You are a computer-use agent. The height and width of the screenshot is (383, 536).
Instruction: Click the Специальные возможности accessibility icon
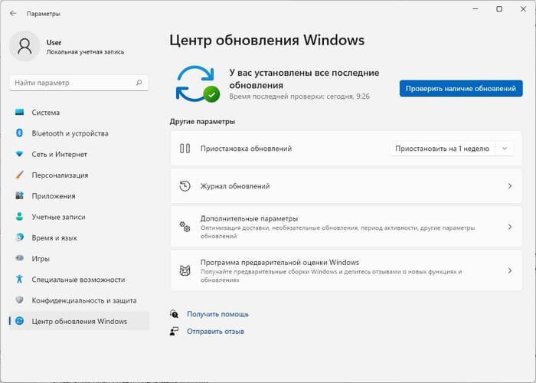[19, 280]
